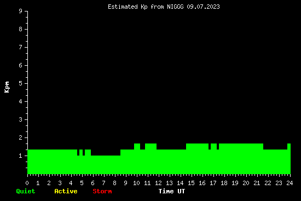Click the narrow raised bar at hour 24
This screenshot has height=201, width=301.
point(289,159)
